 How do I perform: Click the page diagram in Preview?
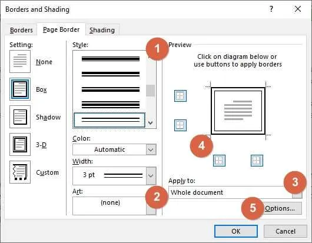238,111
